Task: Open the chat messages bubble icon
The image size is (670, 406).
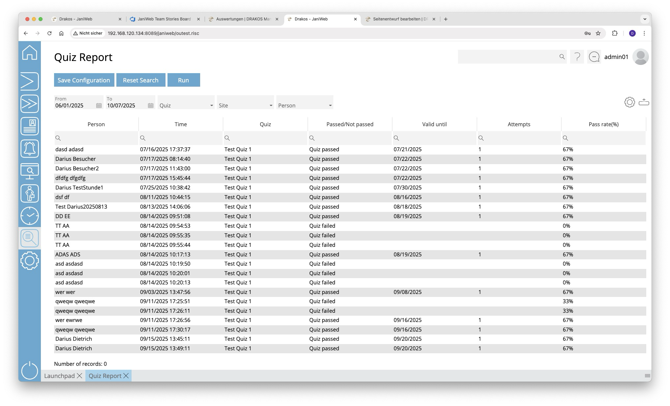Action: pos(594,57)
